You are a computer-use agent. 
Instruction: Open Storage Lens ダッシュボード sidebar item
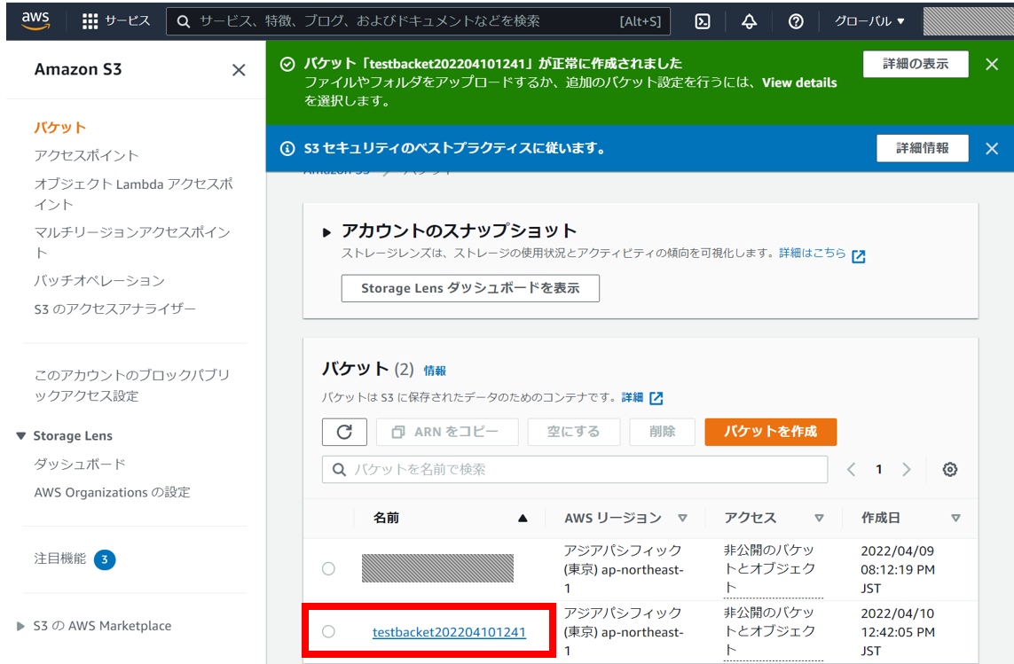click(x=80, y=465)
